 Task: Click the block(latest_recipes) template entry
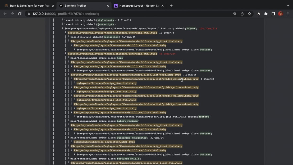click(105, 121)
